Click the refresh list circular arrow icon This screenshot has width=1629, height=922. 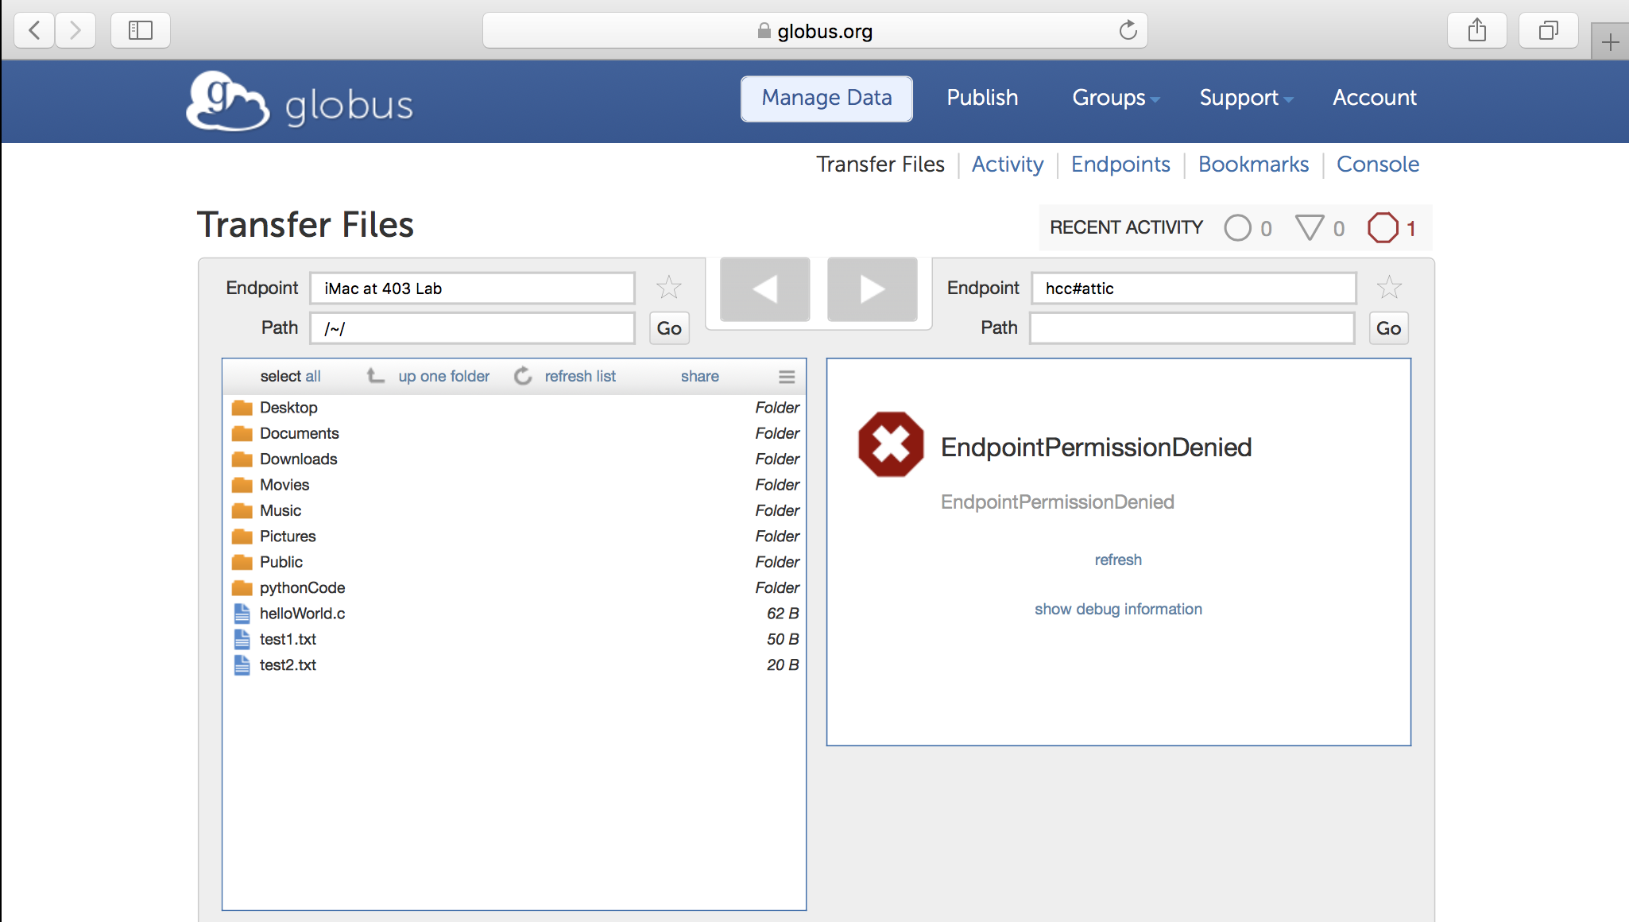coord(523,375)
